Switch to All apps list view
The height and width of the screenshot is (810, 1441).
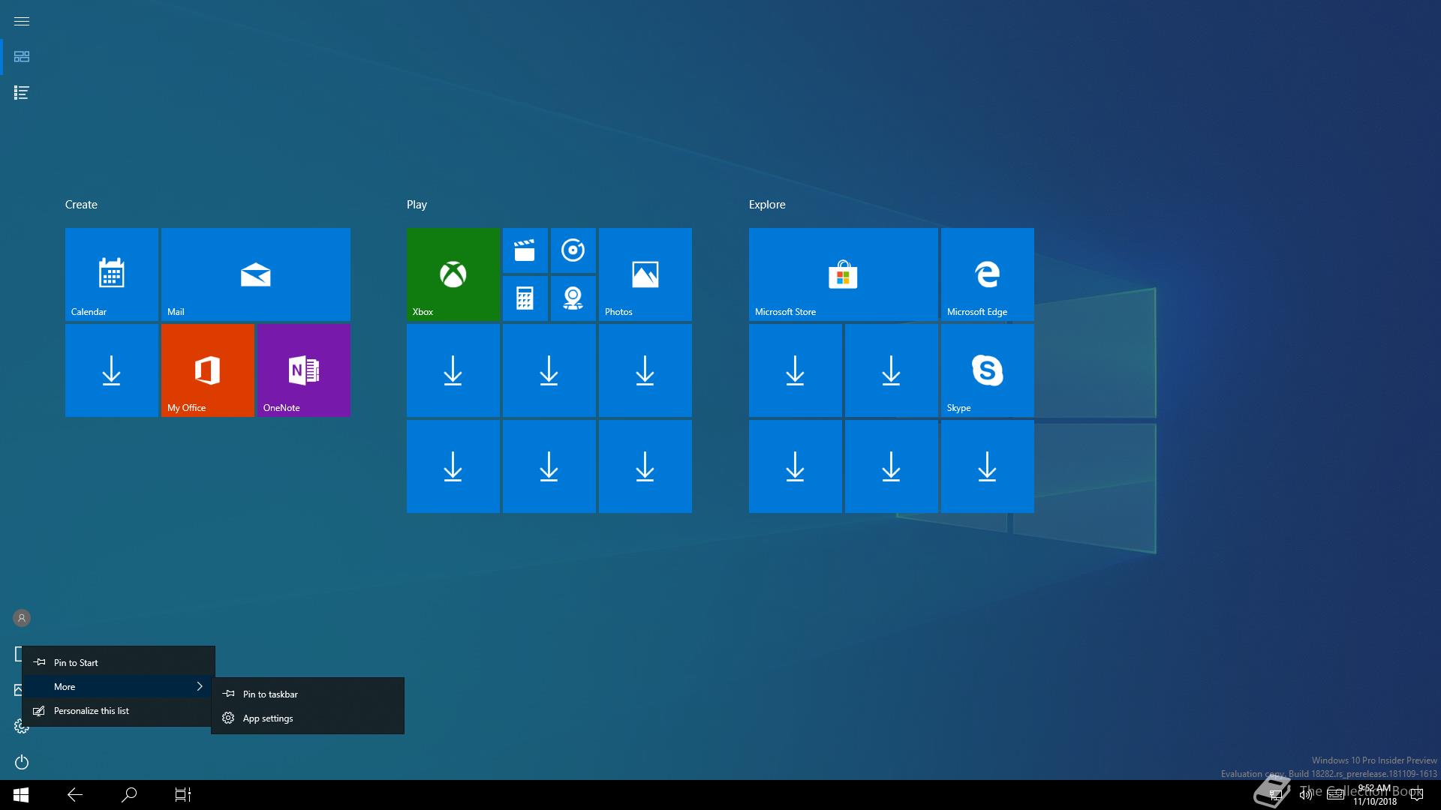click(22, 93)
